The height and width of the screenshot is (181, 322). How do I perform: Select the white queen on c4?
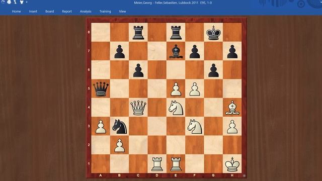[x=138, y=108]
